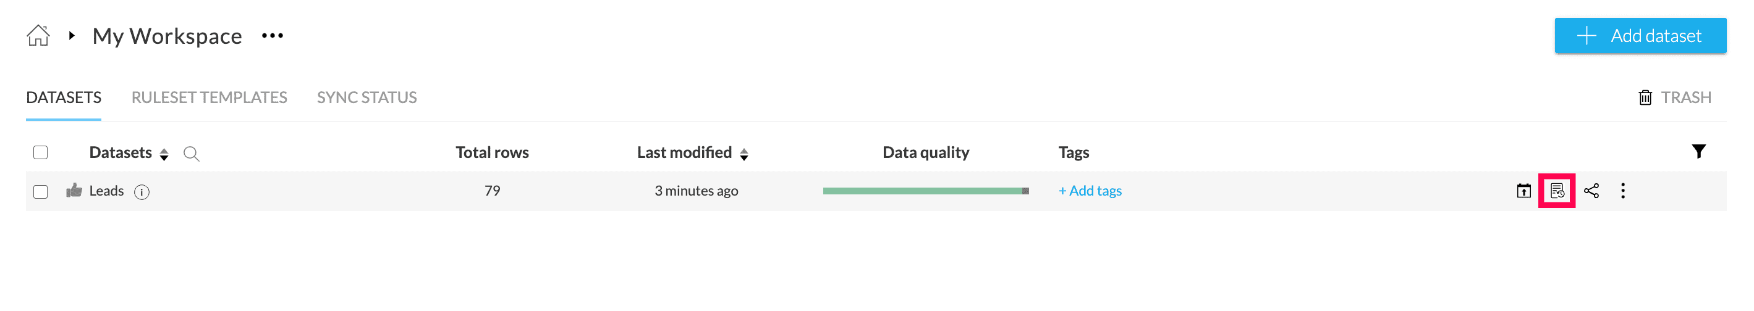1754x311 pixels.
Task: Click the Leads data quality bar
Action: coord(925,191)
